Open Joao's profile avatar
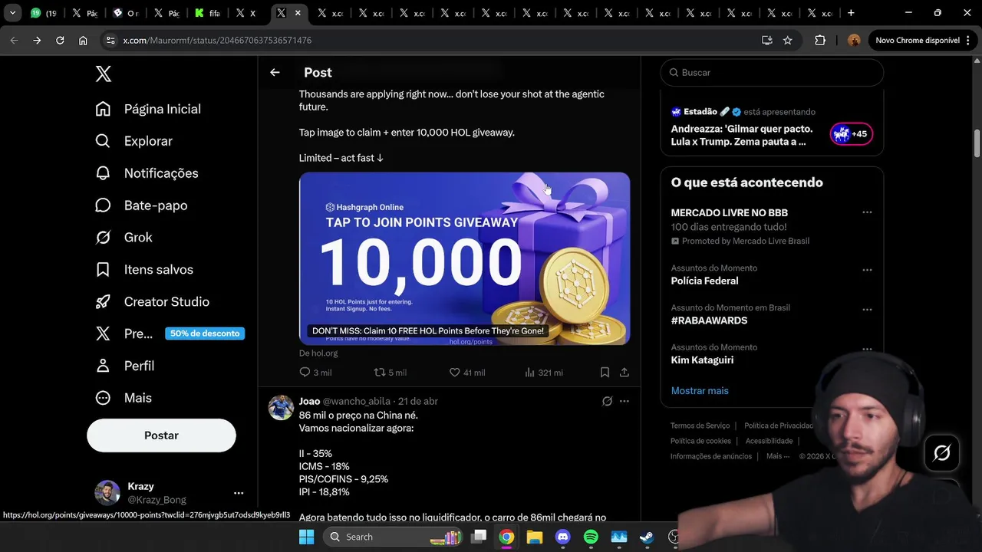This screenshot has width=982, height=552. [281, 407]
